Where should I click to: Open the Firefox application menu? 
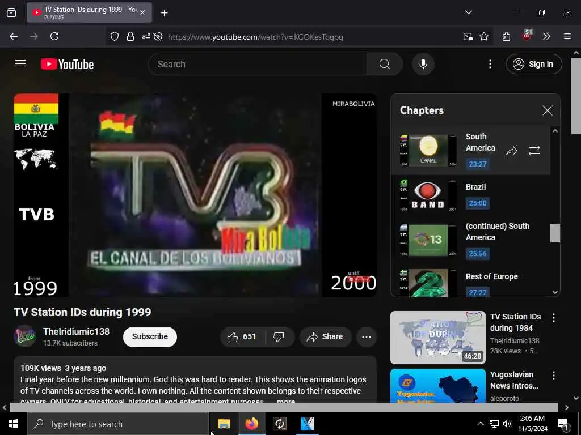tap(567, 36)
